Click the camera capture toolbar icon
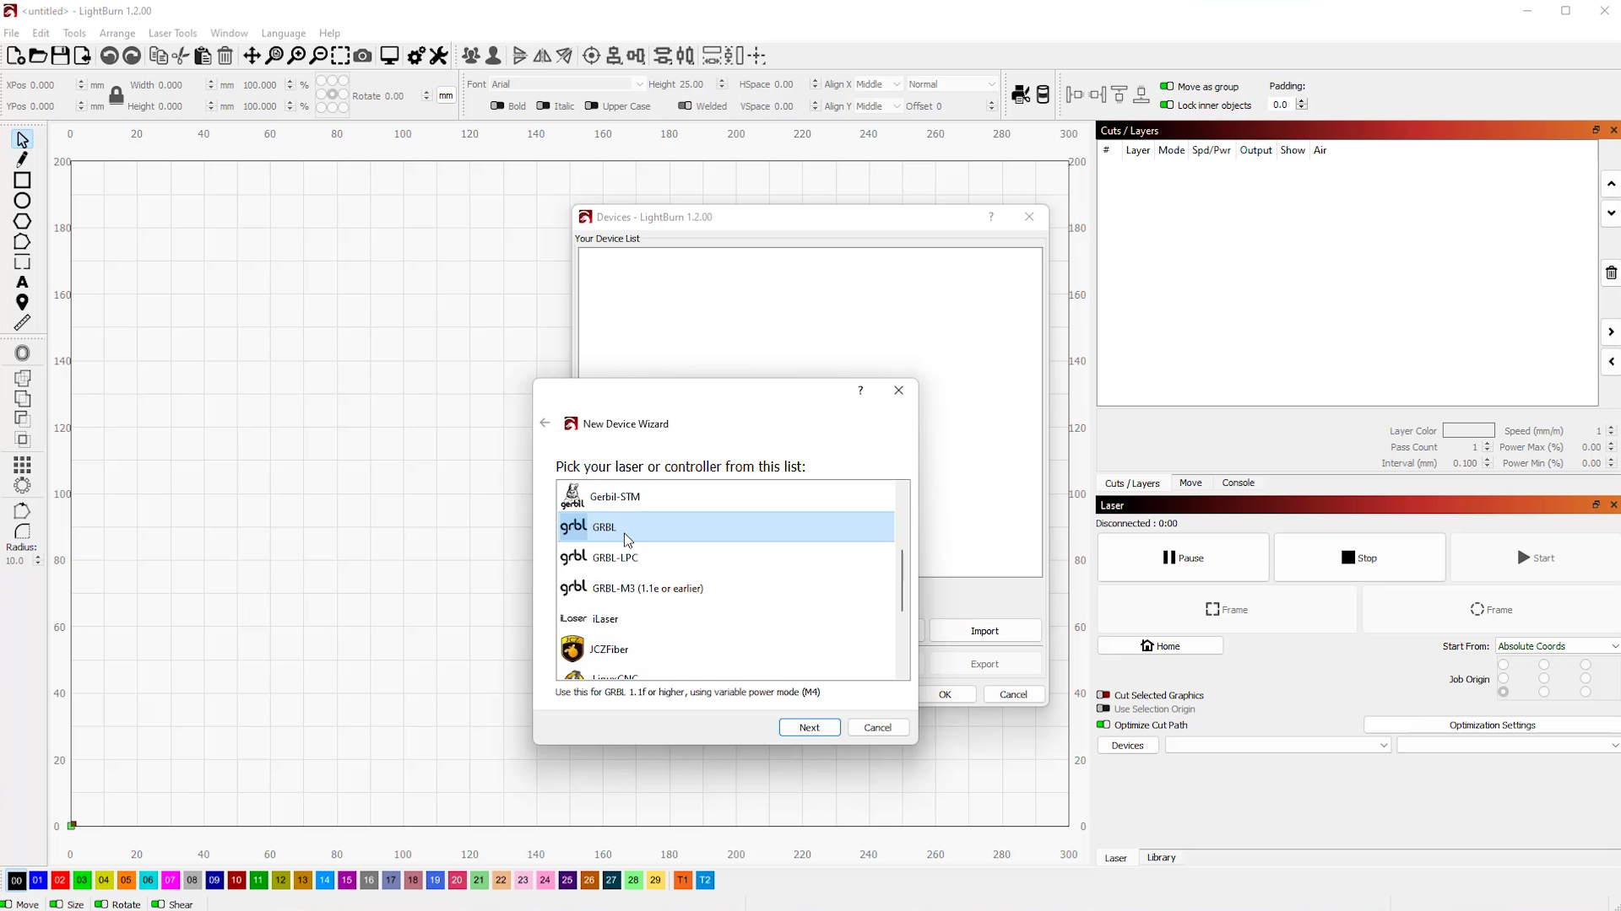 pyautogui.click(x=362, y=57)
